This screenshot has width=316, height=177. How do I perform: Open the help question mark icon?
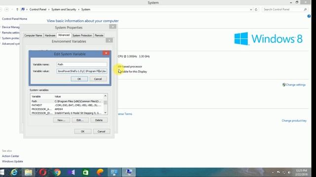[x=309, y=16]
